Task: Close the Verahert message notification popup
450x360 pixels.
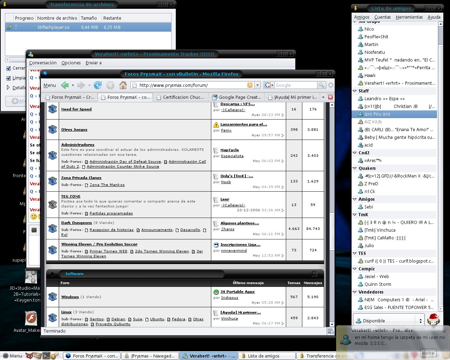Action: [444, 331]
